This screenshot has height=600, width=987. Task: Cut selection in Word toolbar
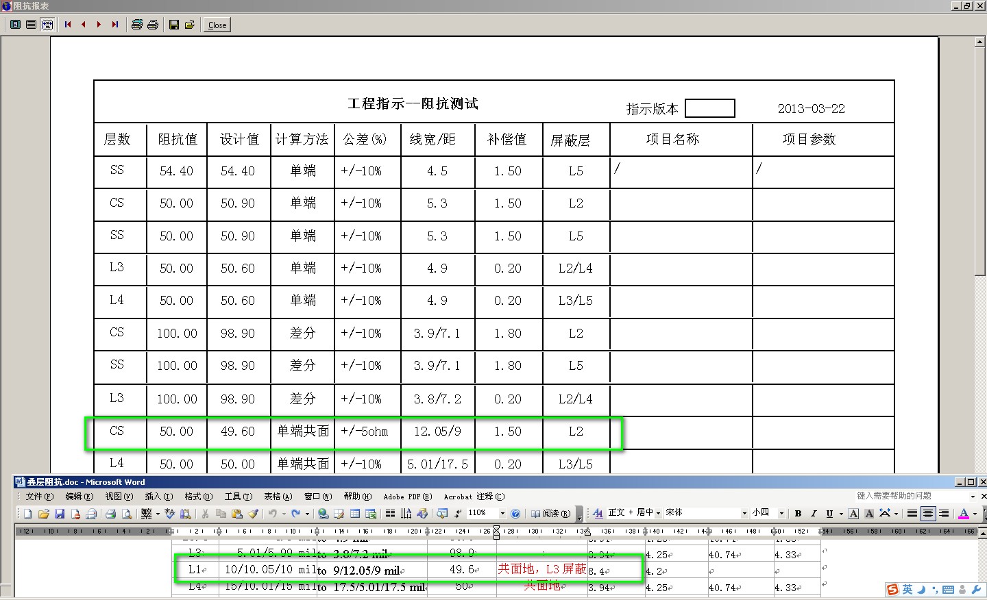pos(205,514)
